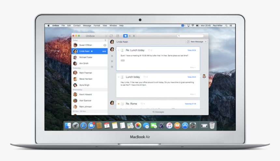The image size is (280, 161).
Task: Expand quoted text ellipsis in Re: Lunch today
Action: (123, 61)
